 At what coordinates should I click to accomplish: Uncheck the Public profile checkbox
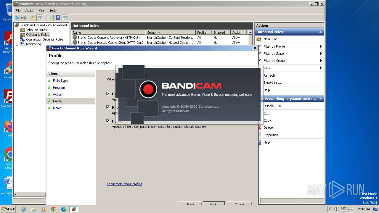108,121
